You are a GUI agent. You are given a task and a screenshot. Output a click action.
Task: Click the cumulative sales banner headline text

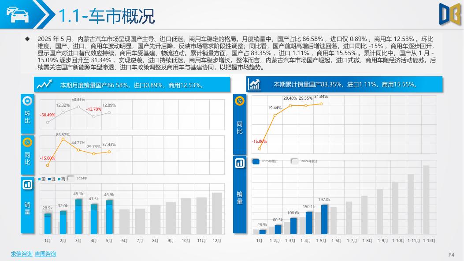point(345,84)
